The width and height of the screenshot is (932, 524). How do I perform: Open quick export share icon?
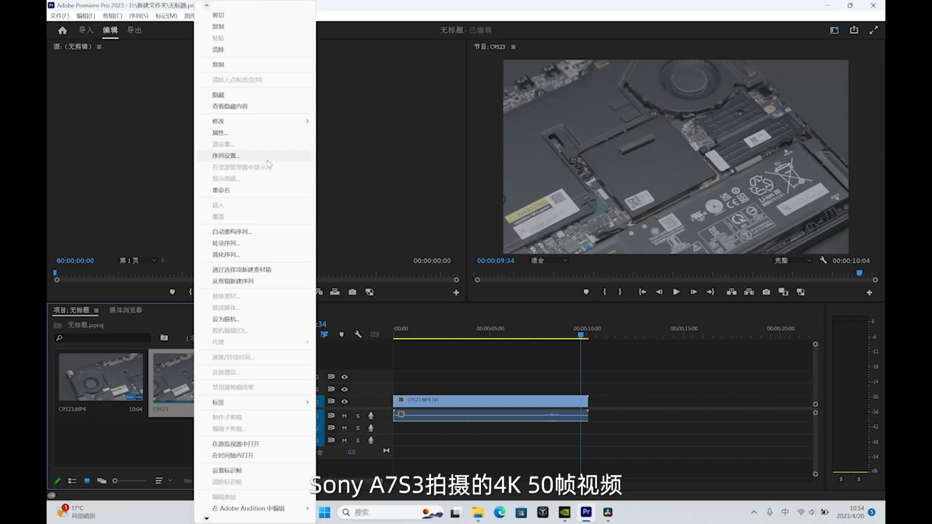(854, 30)
